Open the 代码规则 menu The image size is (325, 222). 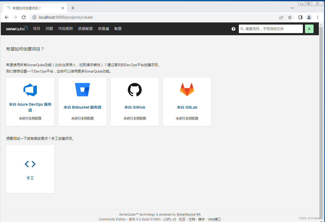65,29
